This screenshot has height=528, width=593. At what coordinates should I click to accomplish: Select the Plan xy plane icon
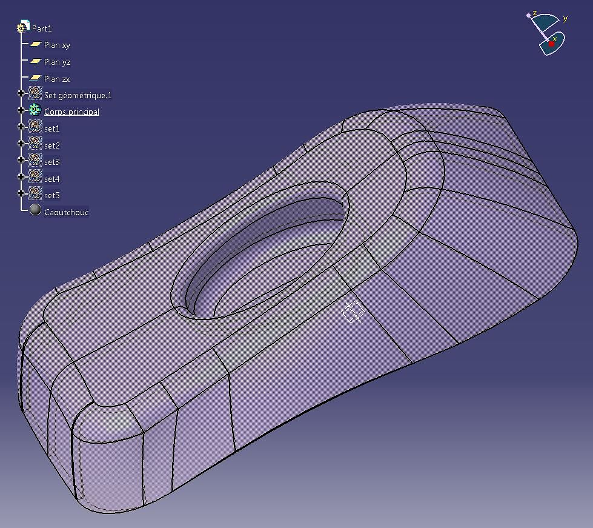35,45
